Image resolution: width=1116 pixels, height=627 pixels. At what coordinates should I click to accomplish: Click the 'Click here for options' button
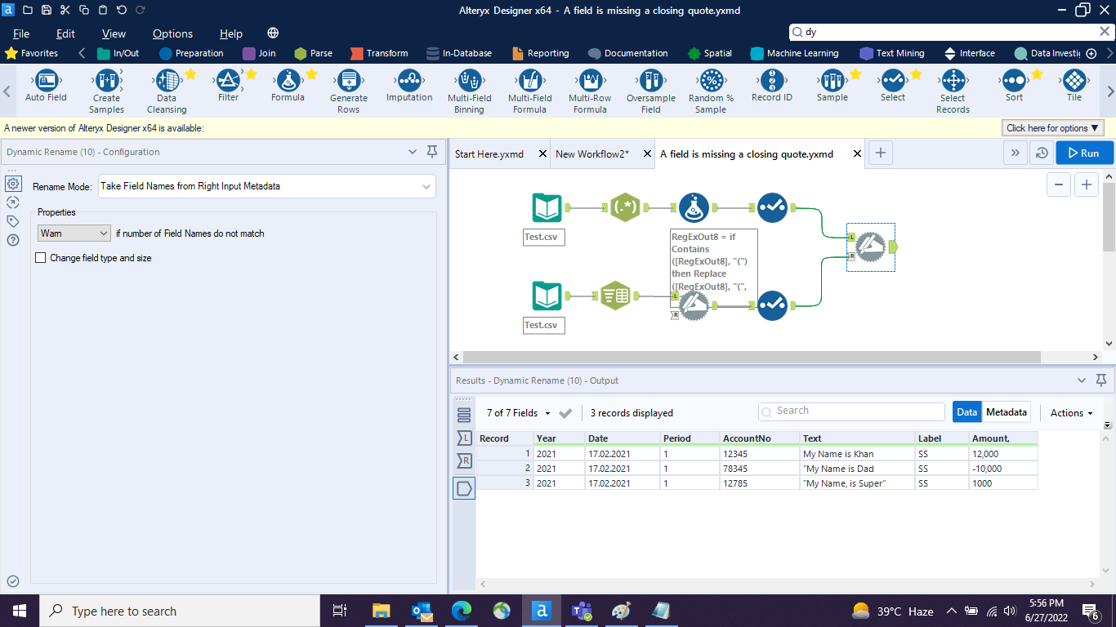point(1052,128)
